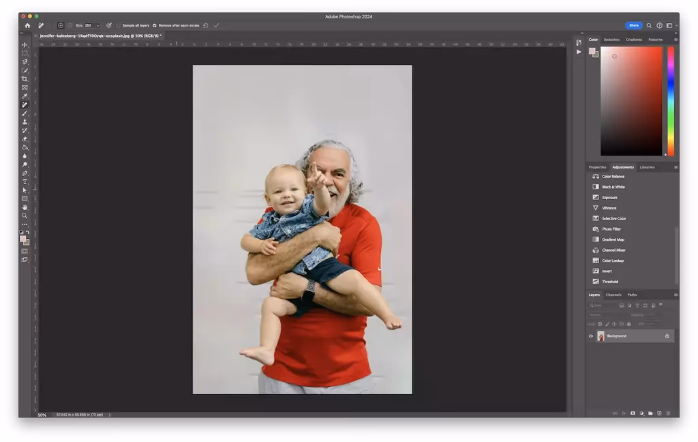
Task: Switch to the Swatches tab
Action: (x=612, y=40)
